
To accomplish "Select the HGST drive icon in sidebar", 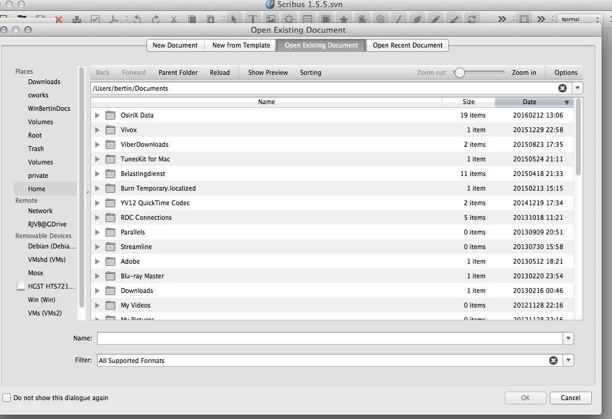I will (21, 286).
